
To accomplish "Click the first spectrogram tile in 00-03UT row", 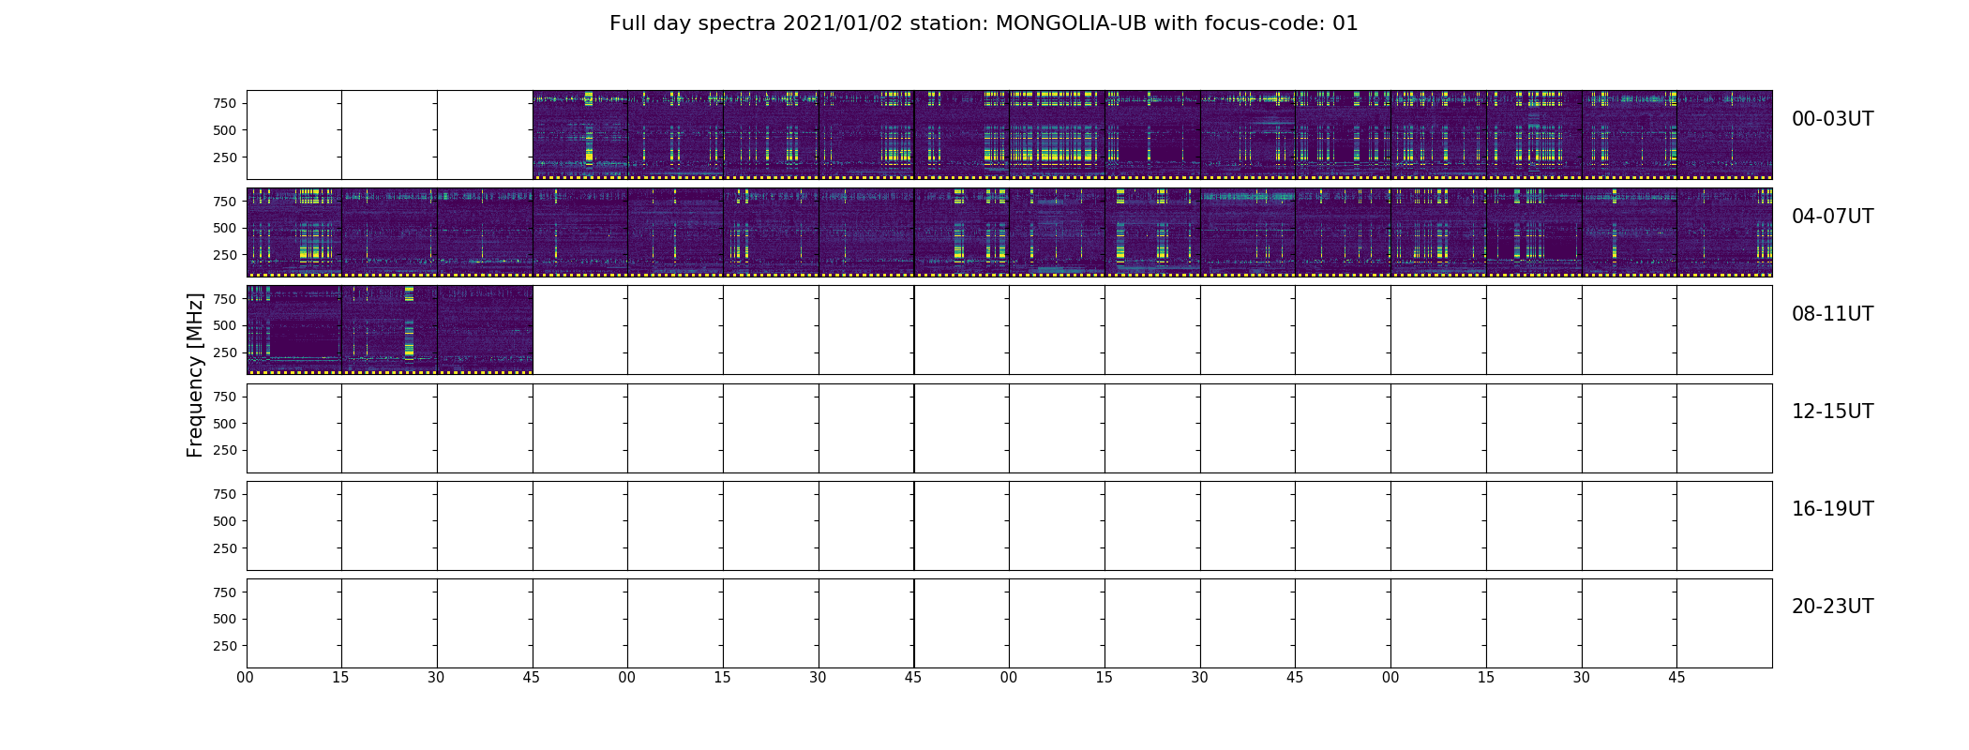I will (580, 135).
